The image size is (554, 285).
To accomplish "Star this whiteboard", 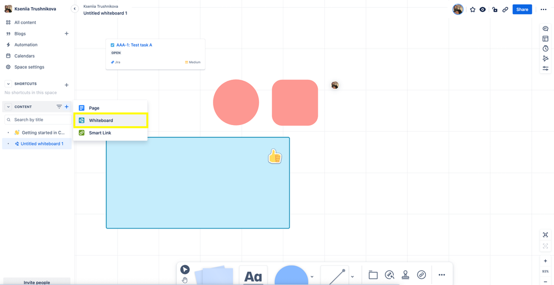I will [x=472, y=9].
